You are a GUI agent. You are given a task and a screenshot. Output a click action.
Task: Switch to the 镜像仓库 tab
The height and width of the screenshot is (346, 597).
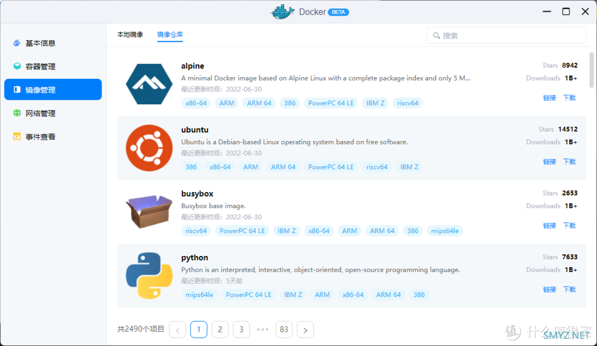click(x=170, y=35)
